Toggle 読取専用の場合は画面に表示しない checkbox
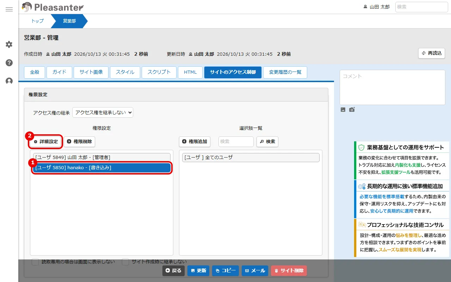Screen dimensions: 451x282 pos(35,262)
